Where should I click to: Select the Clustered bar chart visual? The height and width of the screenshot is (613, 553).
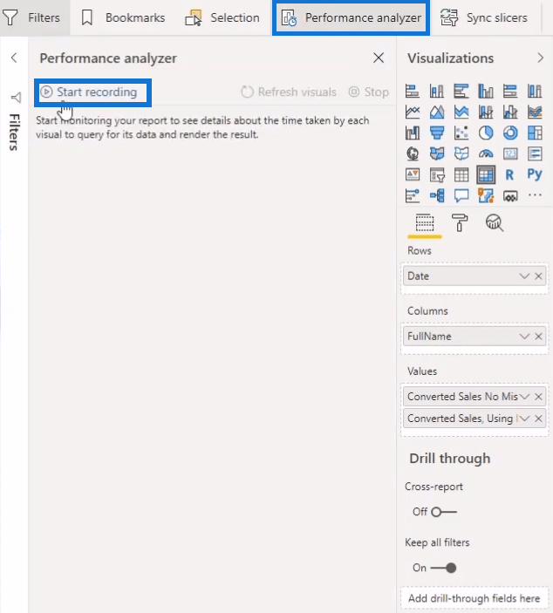[x=461, y=91]
